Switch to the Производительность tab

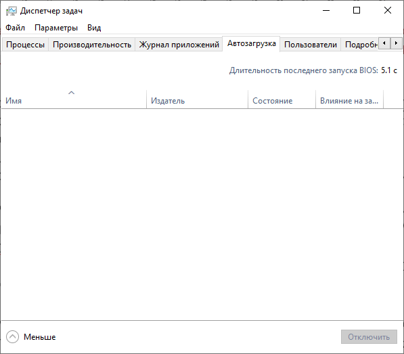(92, 45)
